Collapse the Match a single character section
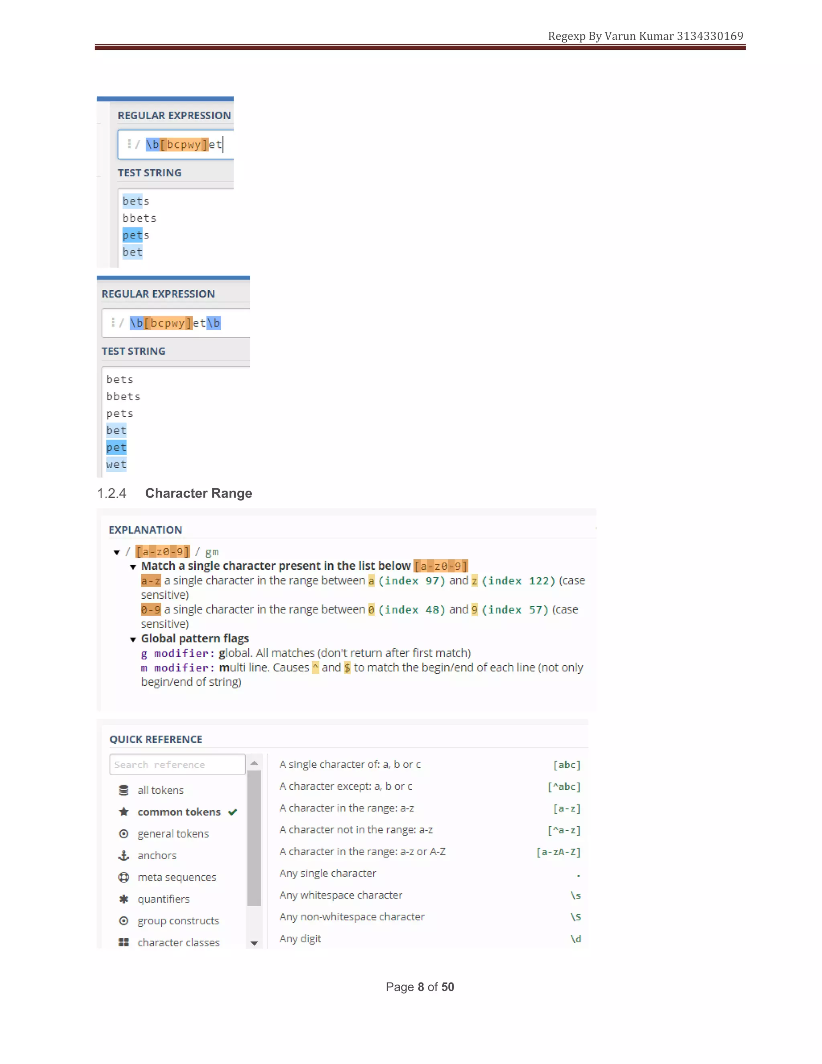This screenshot has height=1064, width=822. coord(133,567)
